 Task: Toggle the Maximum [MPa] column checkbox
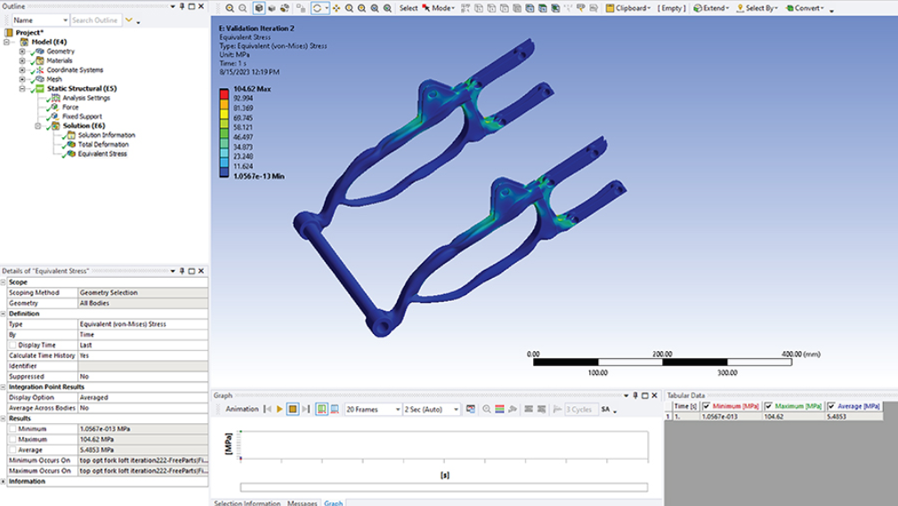768,406
